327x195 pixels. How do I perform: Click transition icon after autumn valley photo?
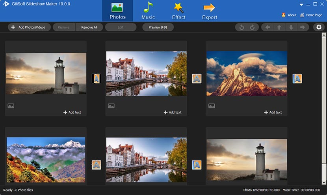pos(96,165)
